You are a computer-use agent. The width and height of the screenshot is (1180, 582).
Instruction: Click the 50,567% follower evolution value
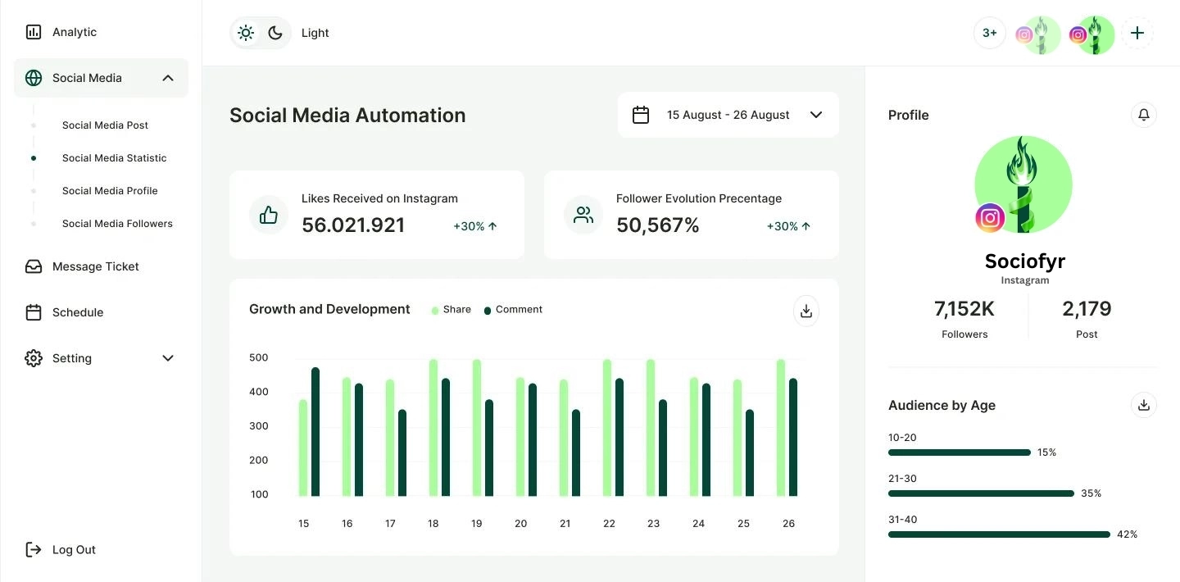point(658,225)
